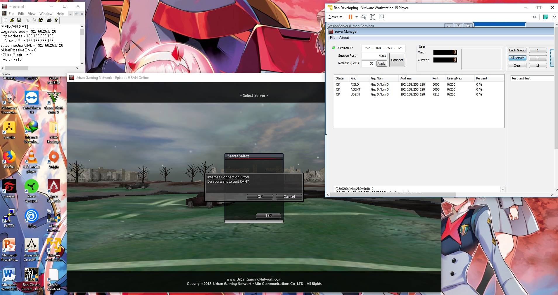558x295 pixels.
Task: Open Edit menu in param editor
Action: click(21, 14)
